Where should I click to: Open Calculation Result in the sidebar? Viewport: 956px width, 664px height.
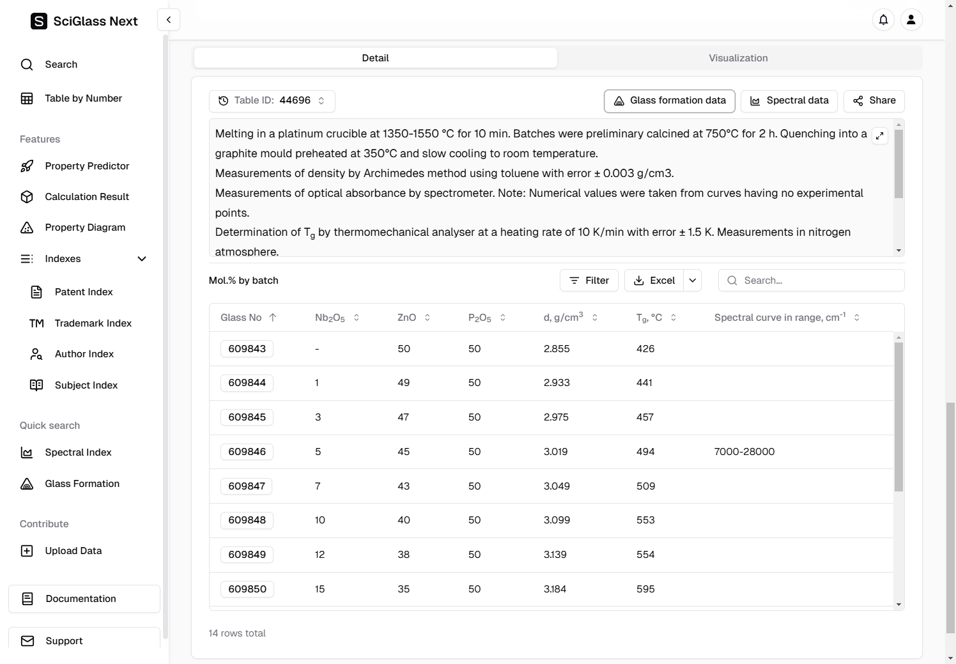tap(87, 197)
